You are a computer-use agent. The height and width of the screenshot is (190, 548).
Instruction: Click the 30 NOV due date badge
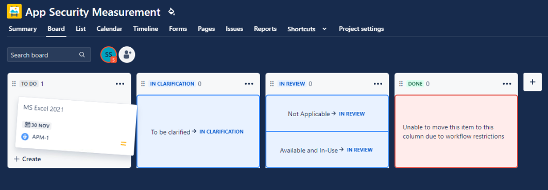37,125
